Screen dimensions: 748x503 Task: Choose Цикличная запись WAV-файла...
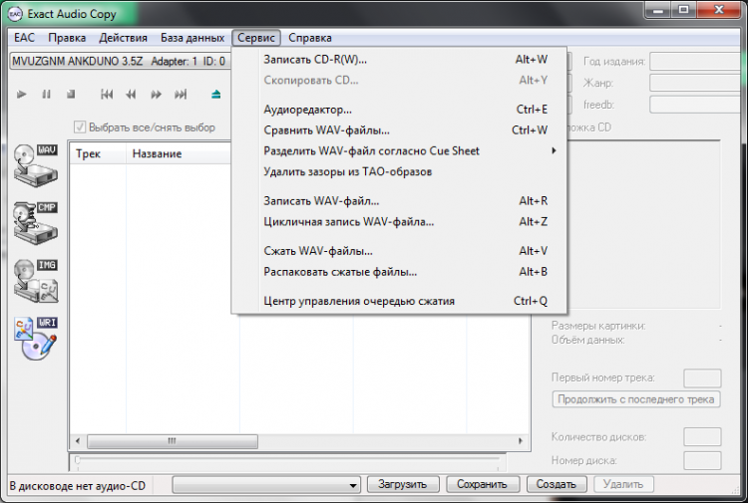tap(400, 222)
